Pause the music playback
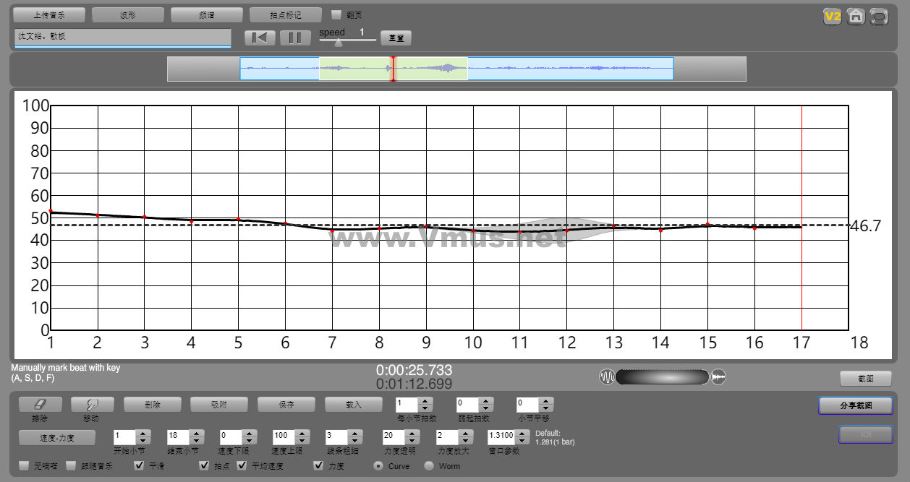 point(295,38)
